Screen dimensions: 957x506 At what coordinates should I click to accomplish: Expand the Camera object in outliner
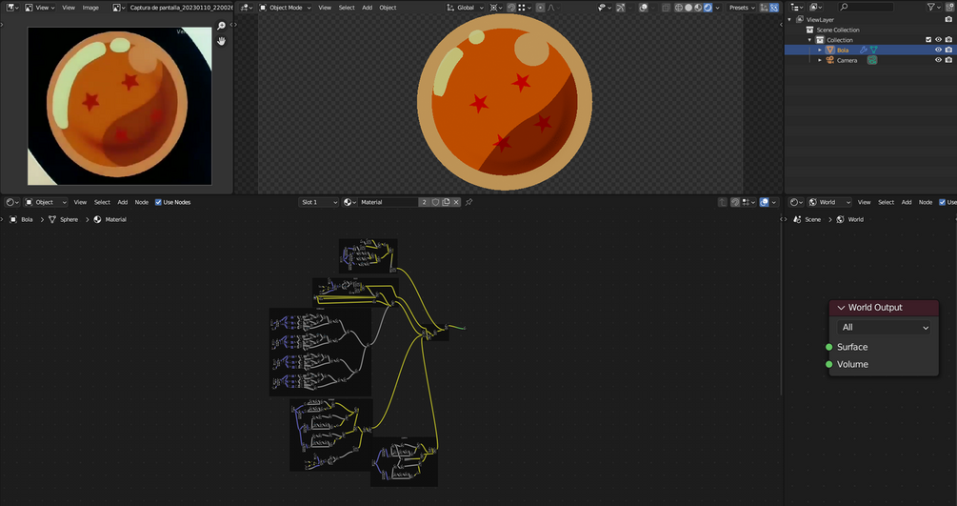pyautogui.click(x=820, y=60)
